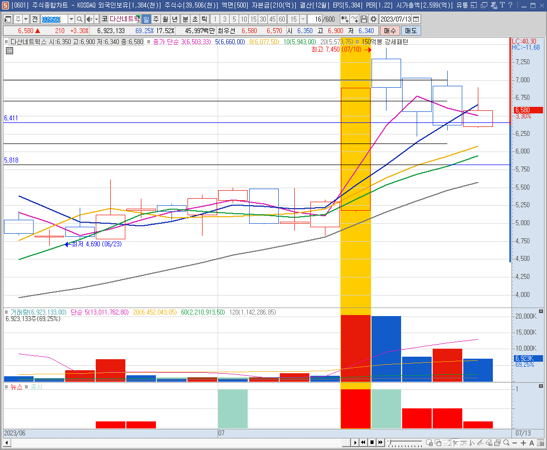Select the yearly (년) period toggle
The height and width of the screenshot is (450, 547).
[x=175, y=19]
